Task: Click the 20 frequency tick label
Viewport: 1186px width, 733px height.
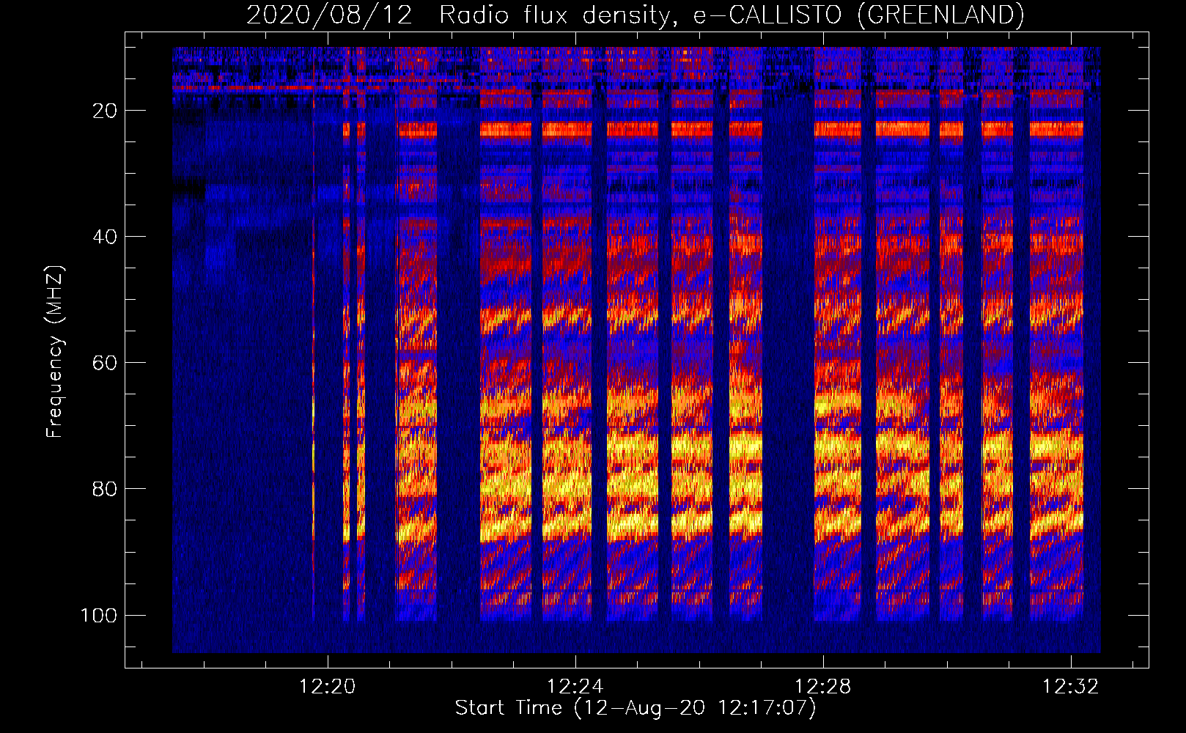Action: [x=105, y=111]
